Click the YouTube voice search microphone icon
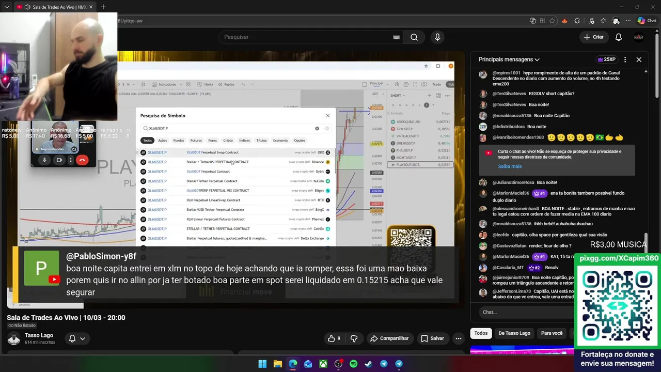 437,37
